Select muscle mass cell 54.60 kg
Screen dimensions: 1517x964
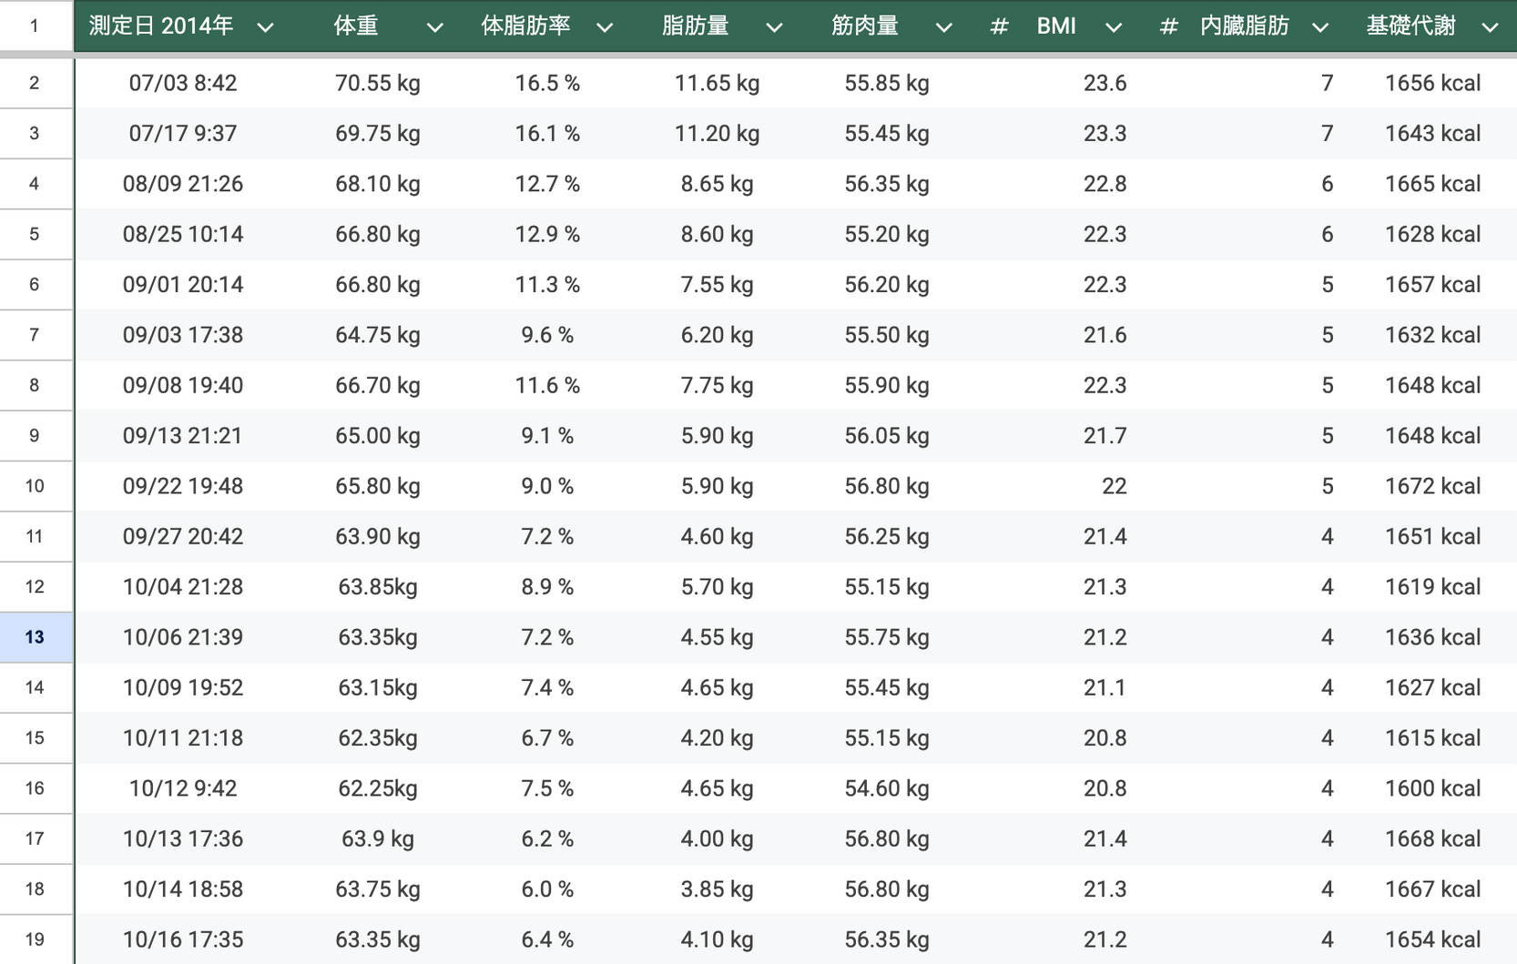886,788
